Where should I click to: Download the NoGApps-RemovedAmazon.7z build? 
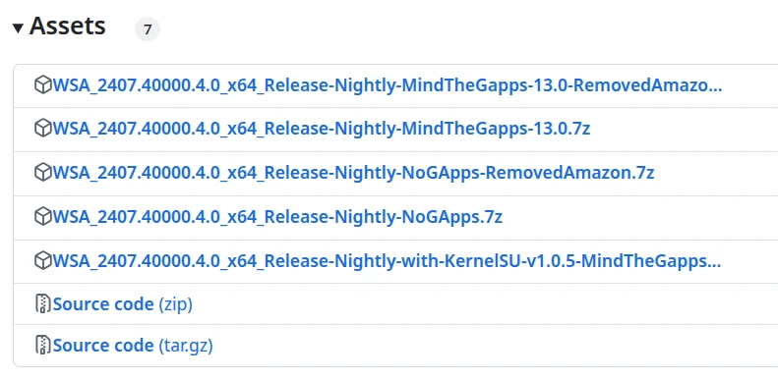(x=354, y=173)
